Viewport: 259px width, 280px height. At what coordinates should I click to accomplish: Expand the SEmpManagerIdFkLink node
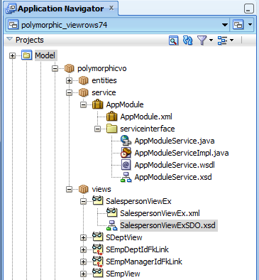pyautogui.click(x=83, y=262)
